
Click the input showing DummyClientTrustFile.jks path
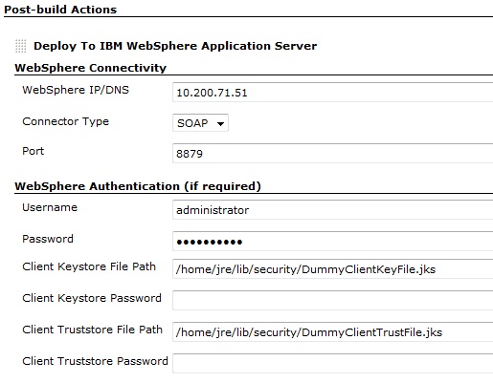click(333, 332)
